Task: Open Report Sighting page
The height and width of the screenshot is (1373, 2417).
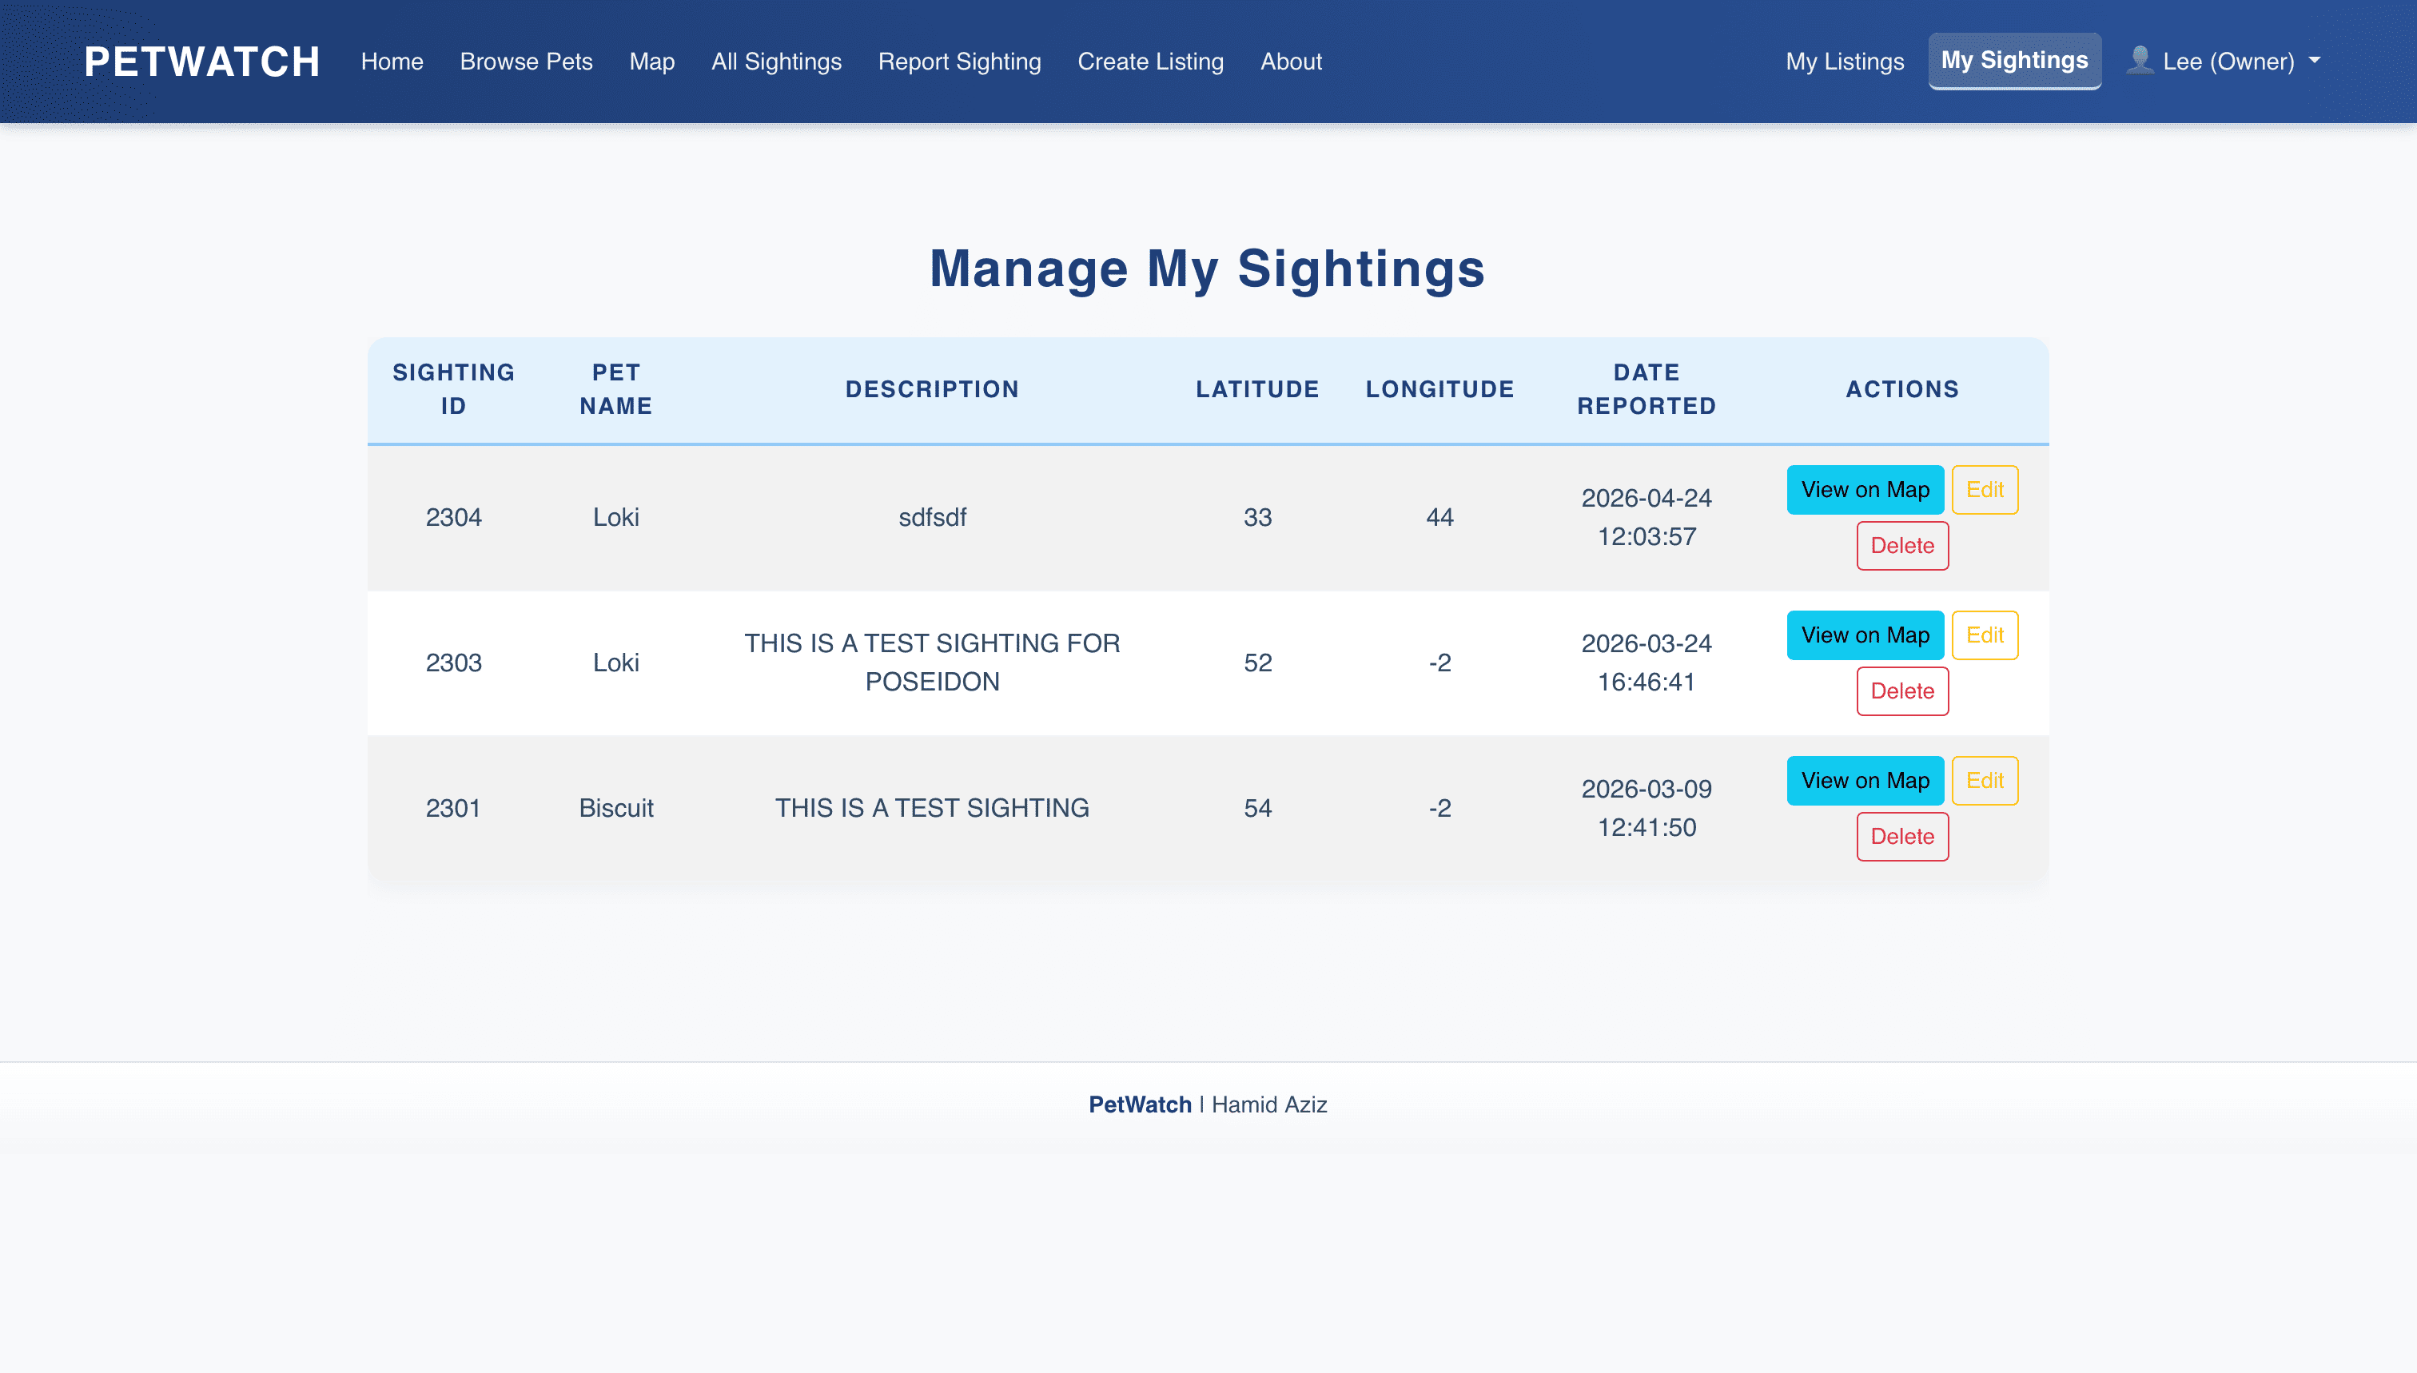Action: 959,62
